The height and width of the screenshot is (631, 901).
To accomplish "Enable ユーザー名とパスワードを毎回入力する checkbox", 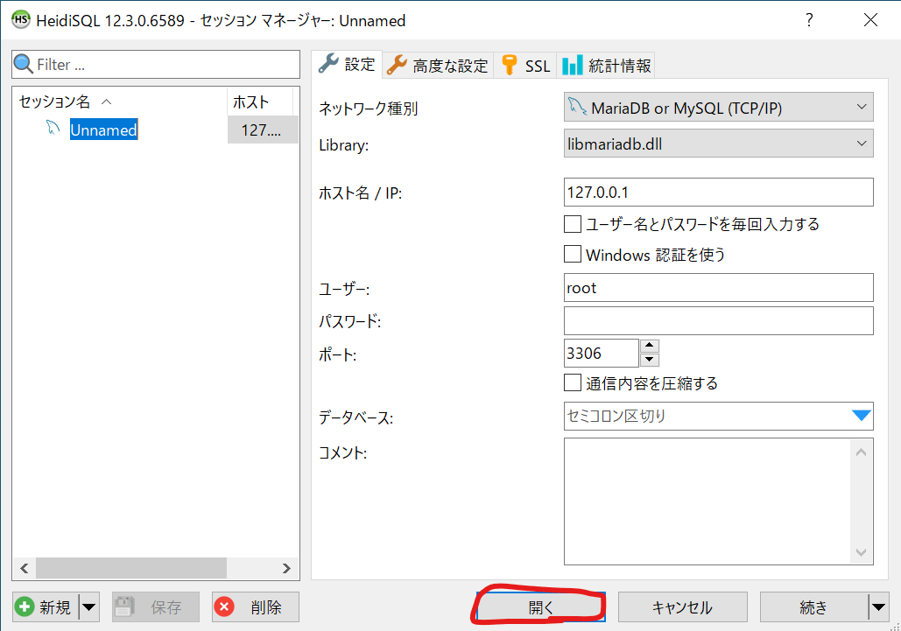I will (x=573, y=224).
